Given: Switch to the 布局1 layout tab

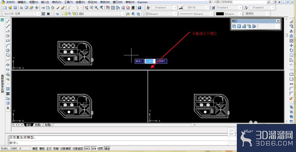Looking at the screenshot, I should tap(38, 125).
